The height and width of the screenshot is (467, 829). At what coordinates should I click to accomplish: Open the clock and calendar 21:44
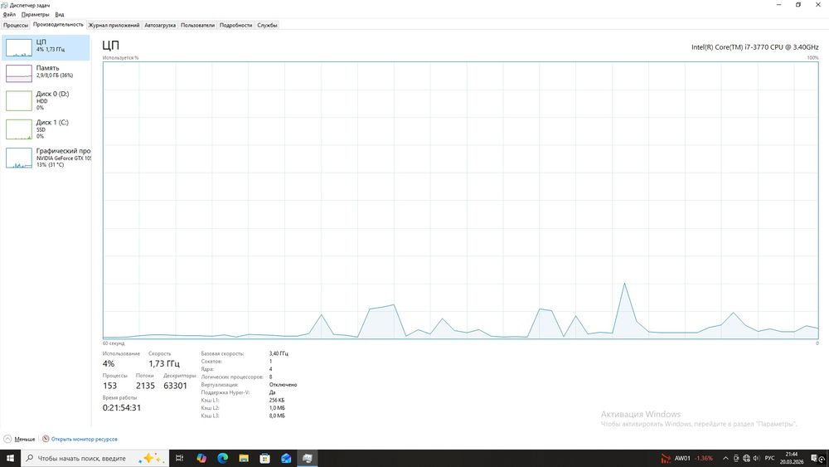[x=792, y=458]
